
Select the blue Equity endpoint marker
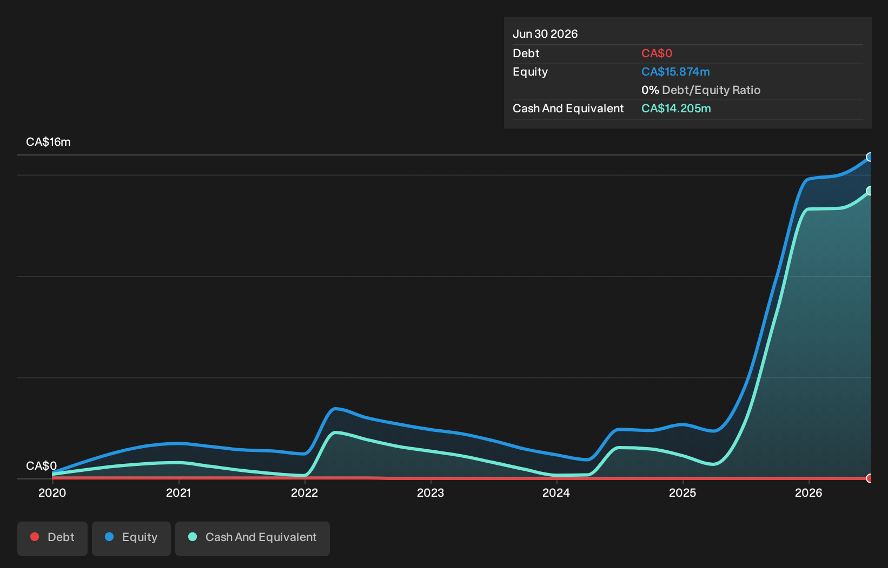point(870,157)
